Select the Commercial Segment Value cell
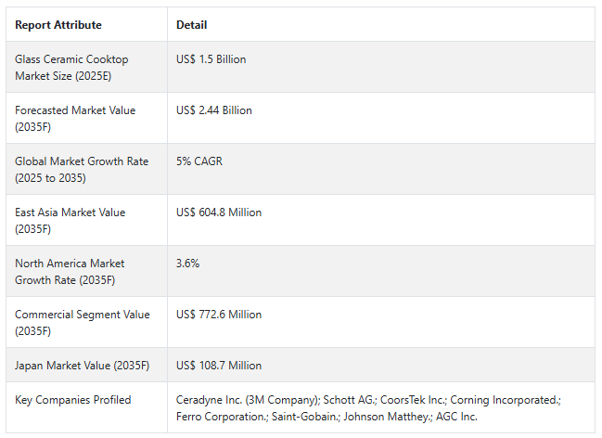The image size is (602, 438). pyautogui.click(x=82, y=322)
